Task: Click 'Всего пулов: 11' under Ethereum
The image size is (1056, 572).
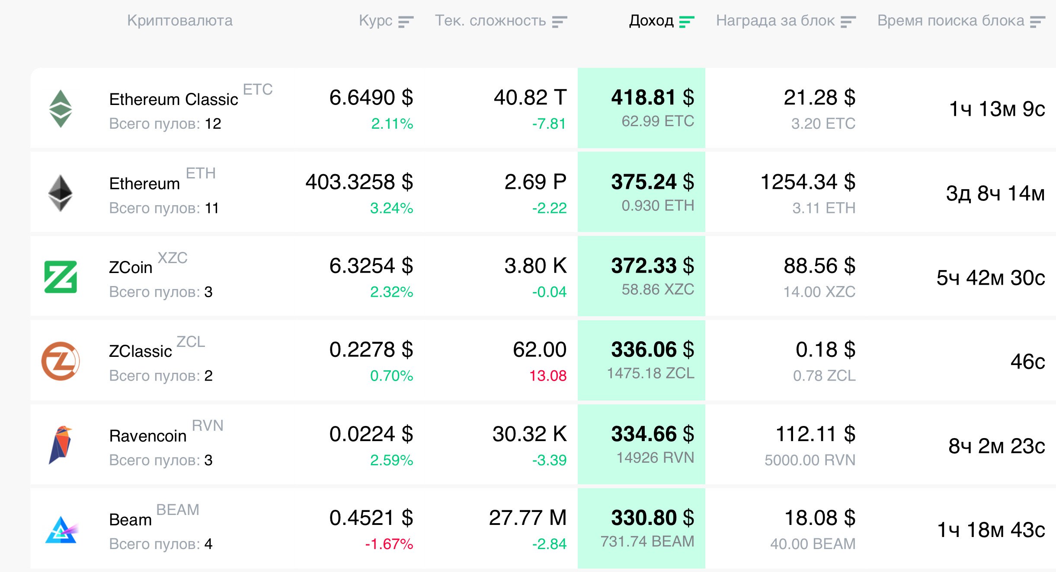Action: (x=164, y=208)
